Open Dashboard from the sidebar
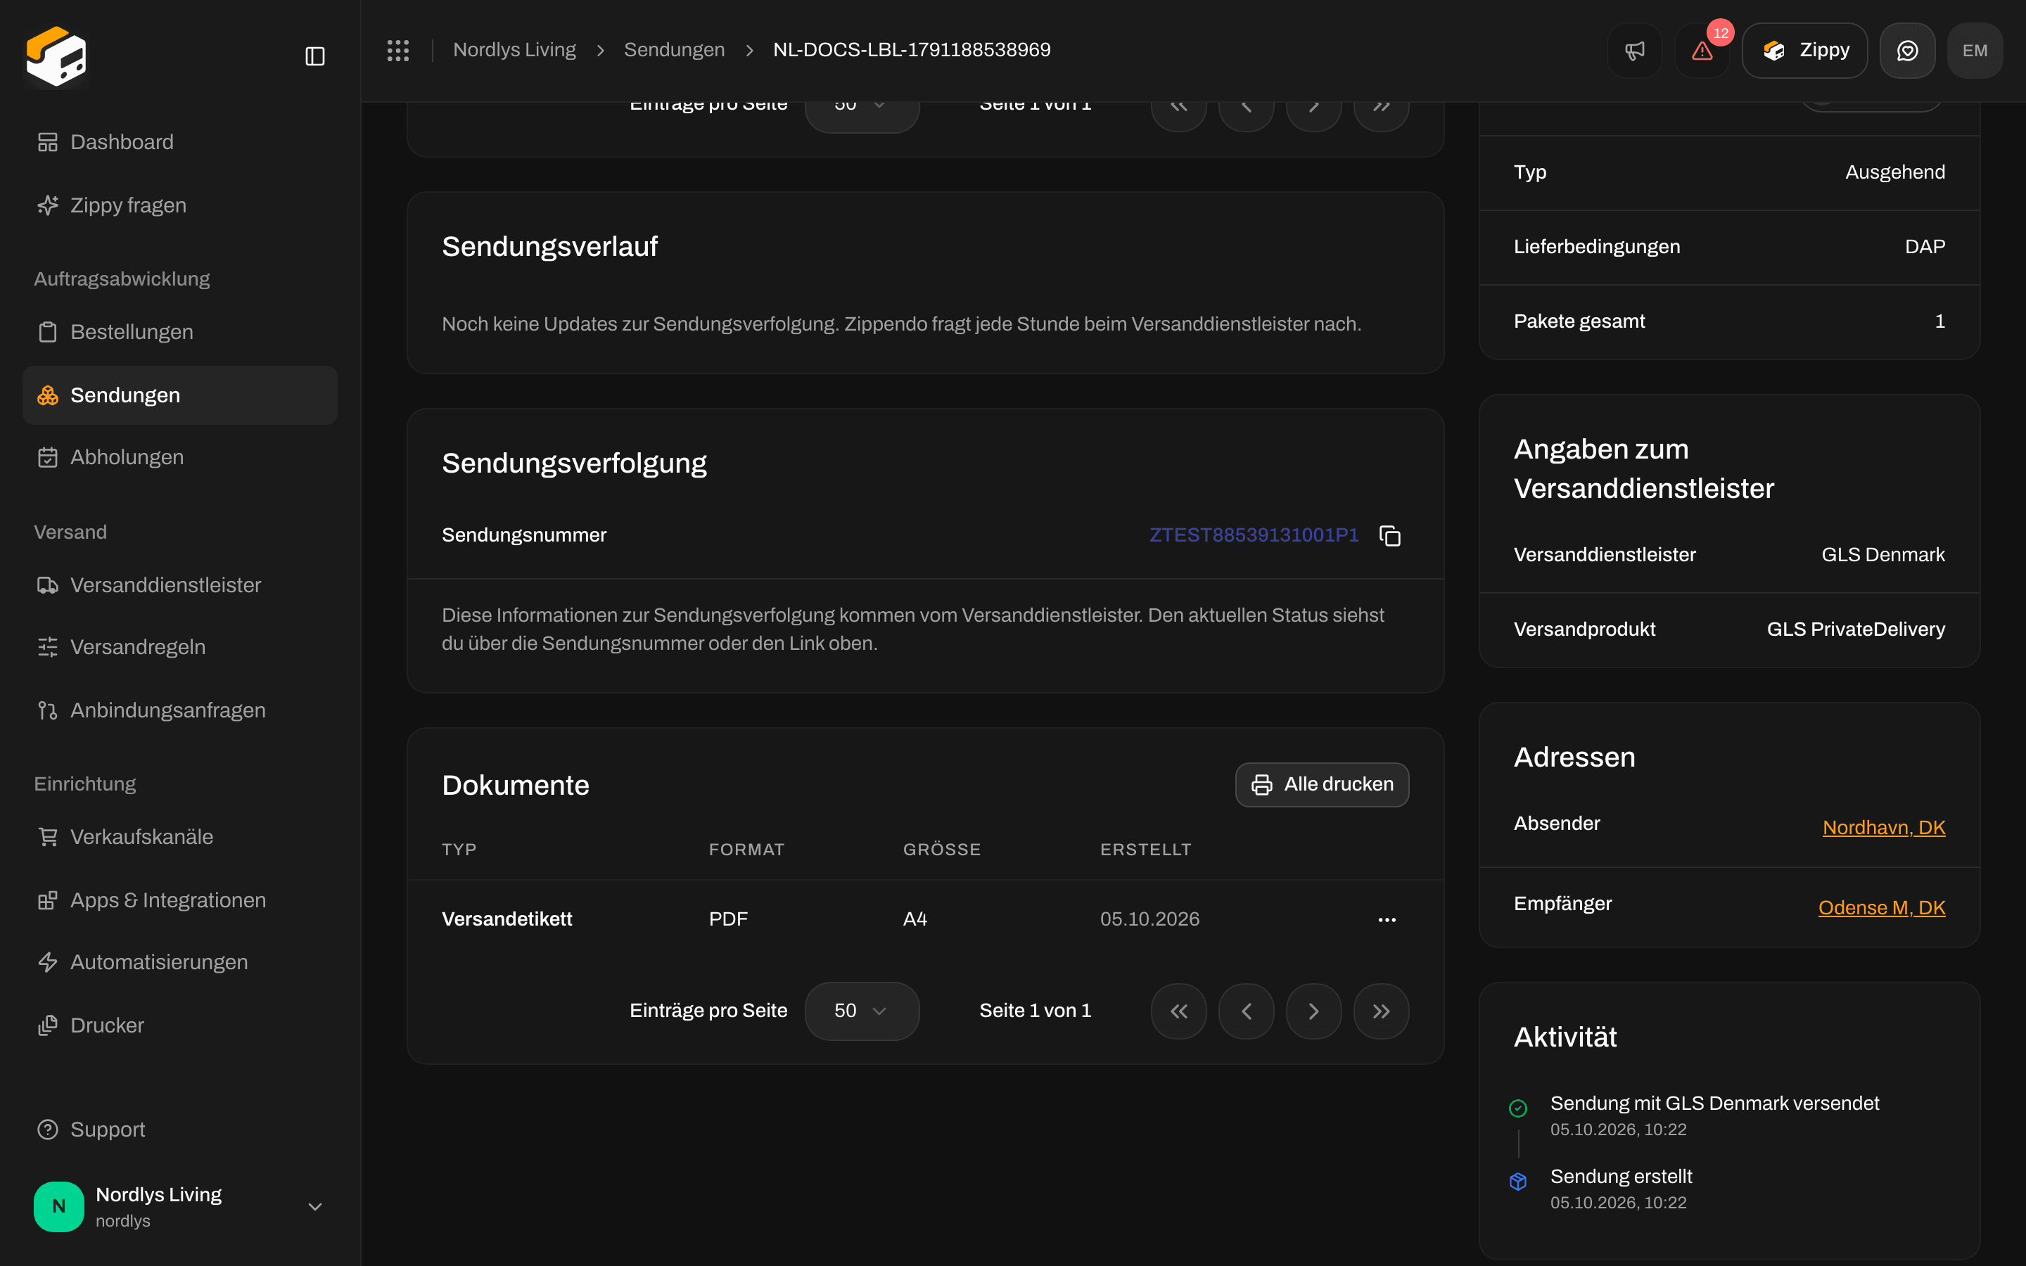The height and width of the screenshot is (1266, 2026). [x=180, y=142]
